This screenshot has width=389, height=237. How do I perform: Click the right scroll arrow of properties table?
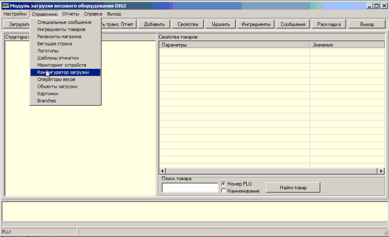pos(381,171)
